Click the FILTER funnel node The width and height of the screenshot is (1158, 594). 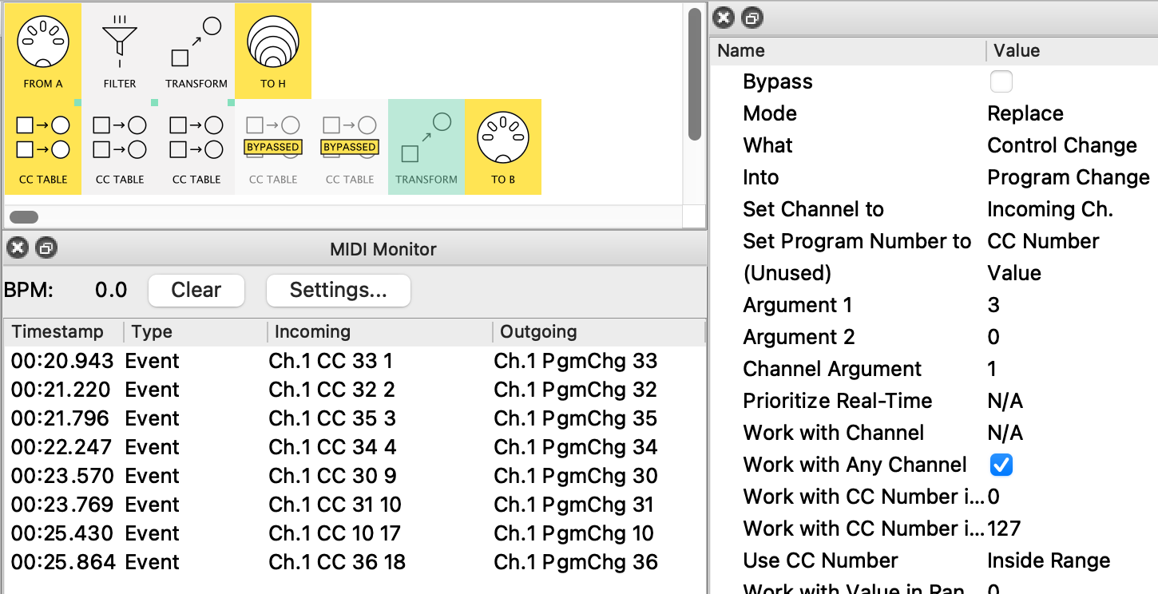[120, 50]
